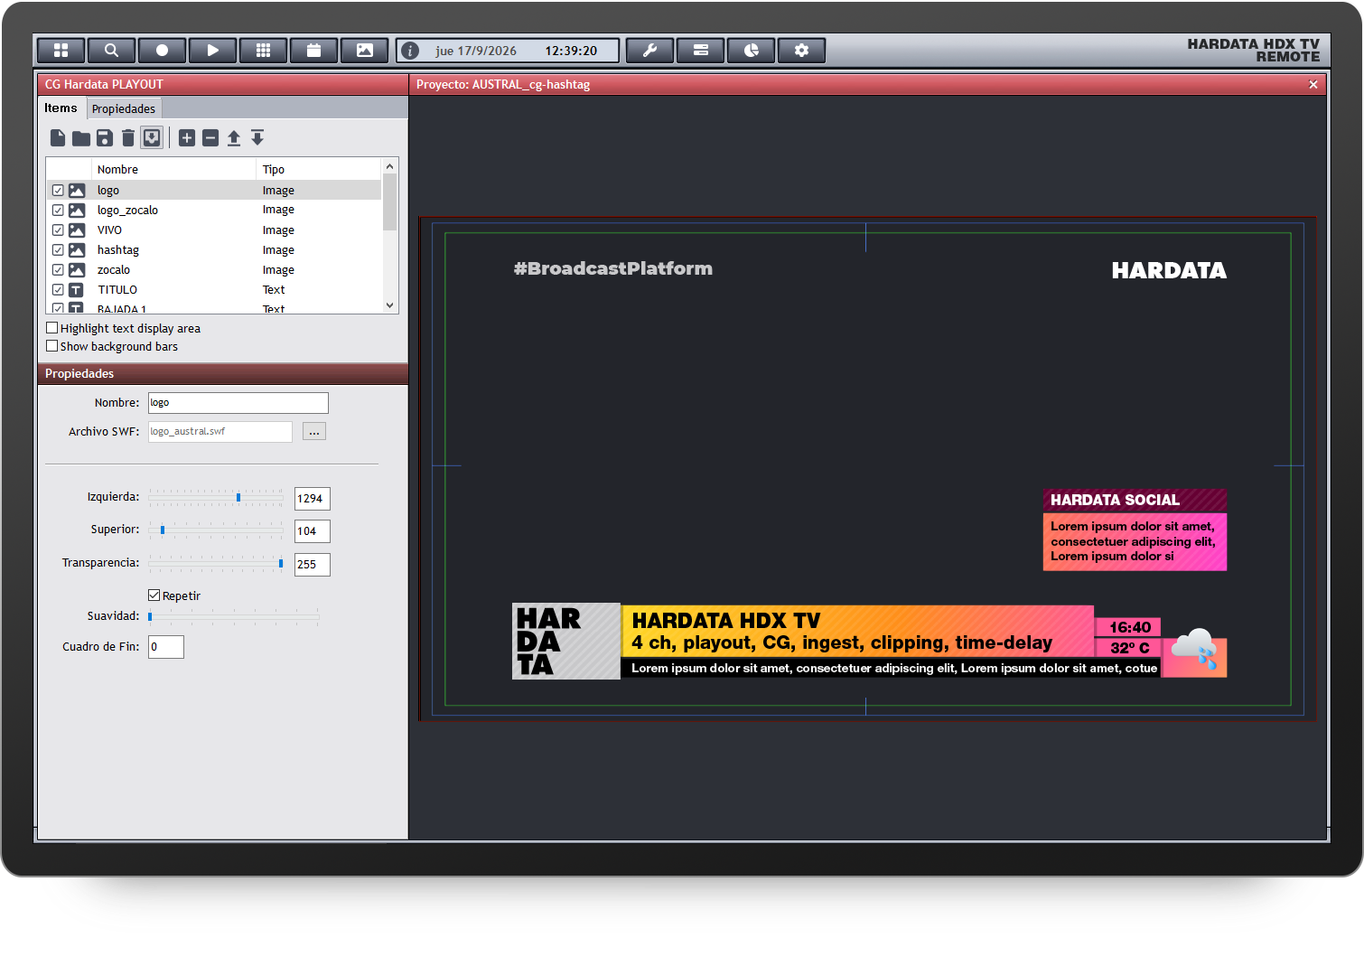
Task: Enable Highlight text display area checkbox
Action: pos(52,328)
